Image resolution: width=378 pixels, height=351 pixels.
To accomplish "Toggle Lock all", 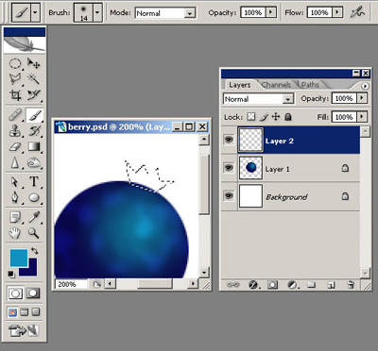I will coord(287,117).
